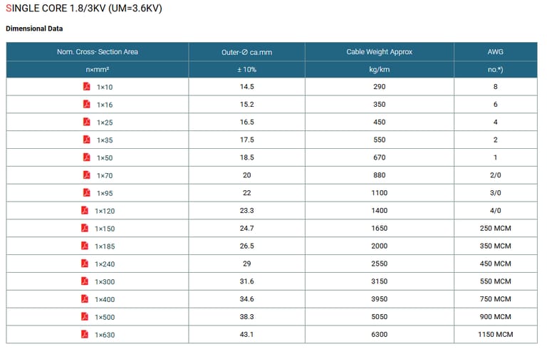Click the Cable Weight Approx header
547x349 pixels.
click(379, 52)
